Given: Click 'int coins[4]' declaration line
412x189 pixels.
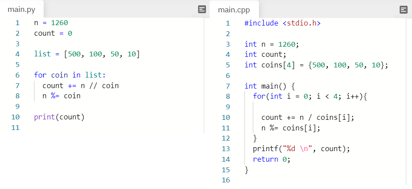Looking at the screenshot, I should [316, 65].
